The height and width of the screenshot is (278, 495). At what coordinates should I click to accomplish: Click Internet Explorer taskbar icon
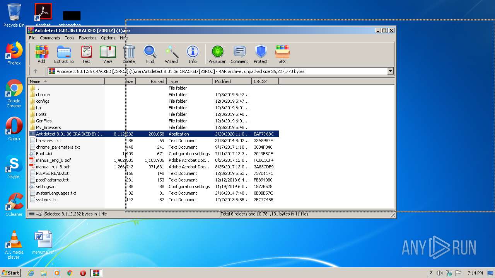[31, 273]
